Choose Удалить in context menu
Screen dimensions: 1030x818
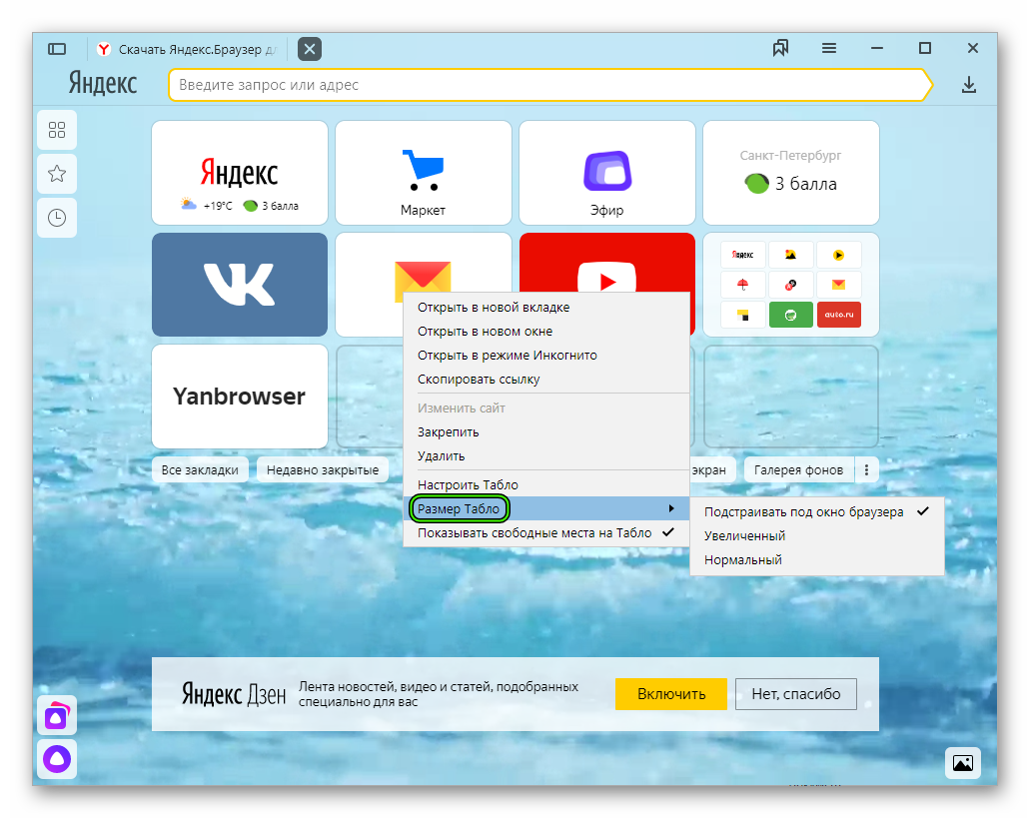click(545, 456)
